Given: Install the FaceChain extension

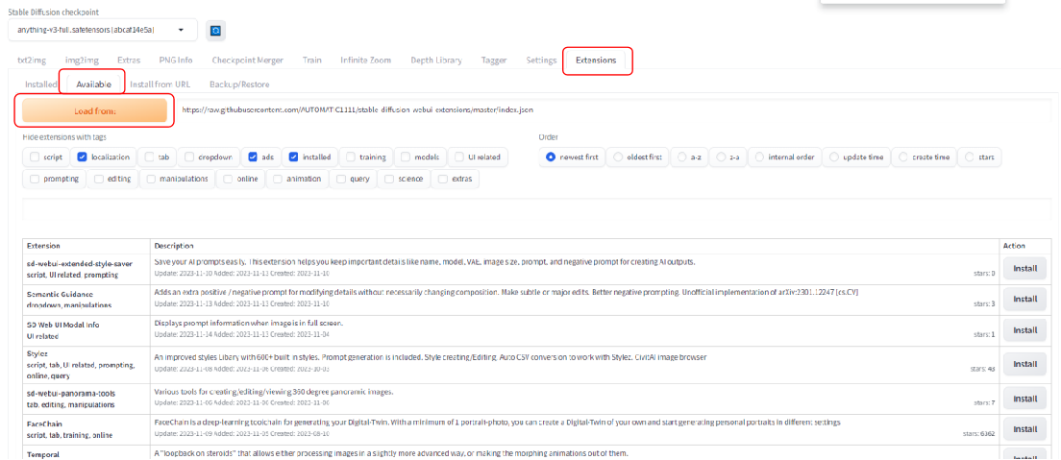Looking at the screenshot, I should tap(1025, 429).
